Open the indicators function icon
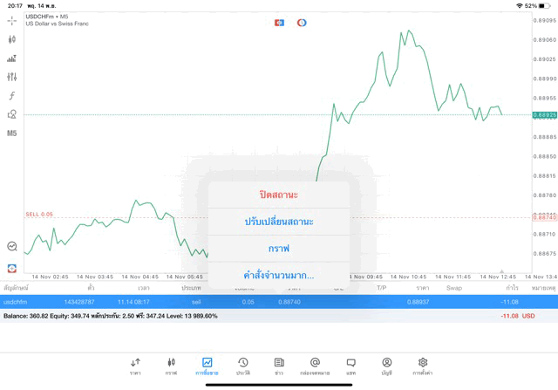 coord(12,96)
